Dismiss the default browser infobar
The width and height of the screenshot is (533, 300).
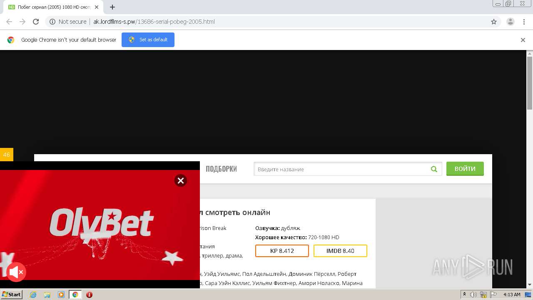tap(523, 40)
